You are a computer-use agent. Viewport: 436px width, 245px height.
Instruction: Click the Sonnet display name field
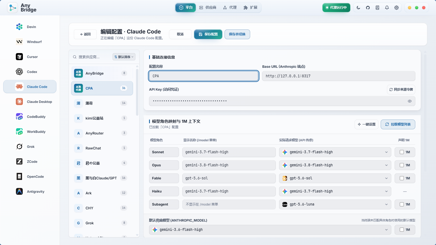(x=229, y=152)
